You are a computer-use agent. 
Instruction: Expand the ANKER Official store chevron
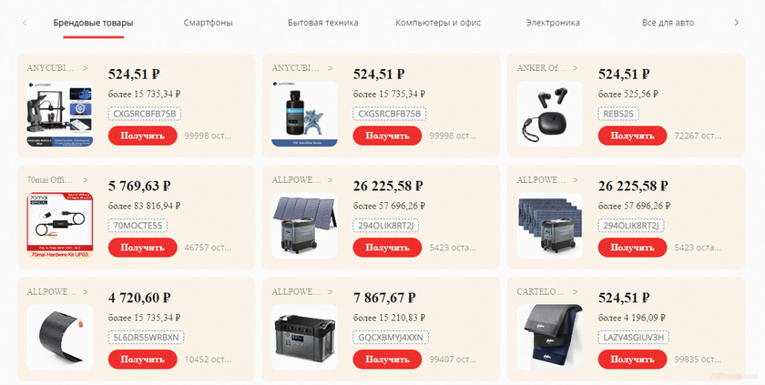click(x=576, y=68)
